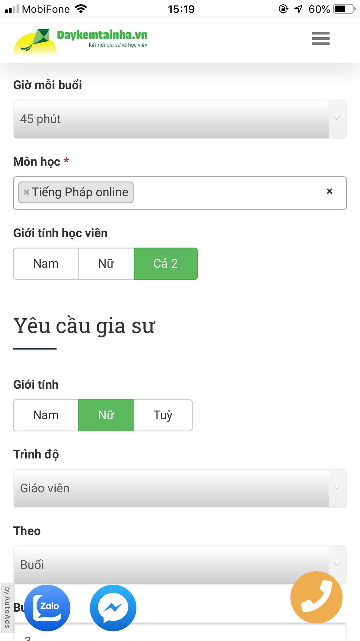
Task: Clear all subjects with the × icon
Action: coord(329,191)
